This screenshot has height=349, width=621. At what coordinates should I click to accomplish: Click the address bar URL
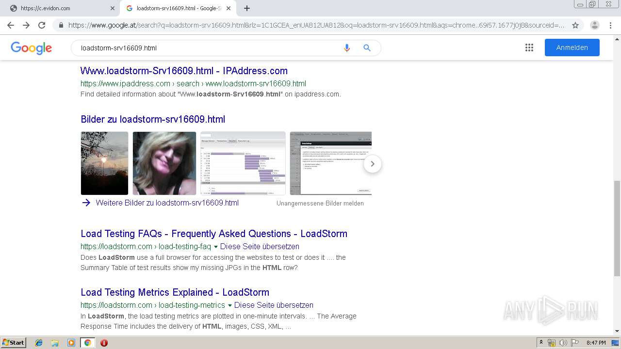316,25
